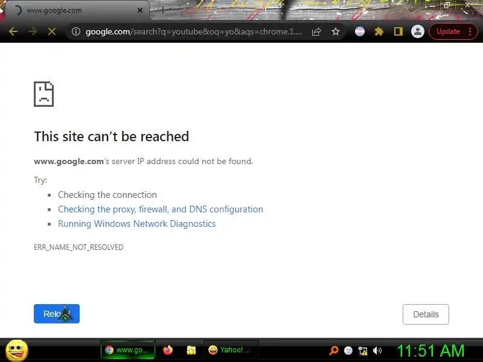This screenshot has width=483, height=362.
Task: Click ERR_NAME_NOT_RESOLVED error code
Action: 78,247
